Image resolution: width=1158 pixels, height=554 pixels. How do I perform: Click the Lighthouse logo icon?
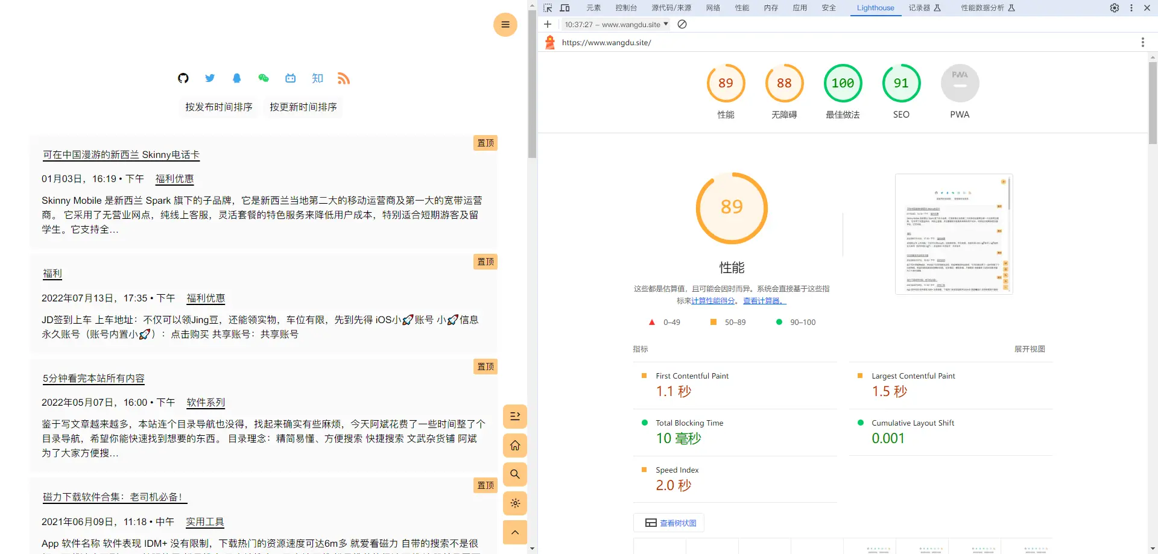[x=550, y=42]
